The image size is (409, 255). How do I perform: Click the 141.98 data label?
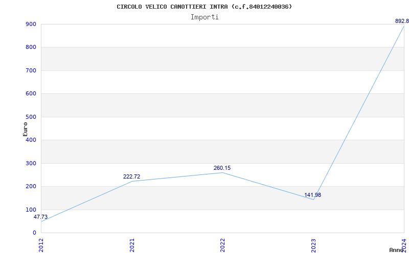(312, 195)
